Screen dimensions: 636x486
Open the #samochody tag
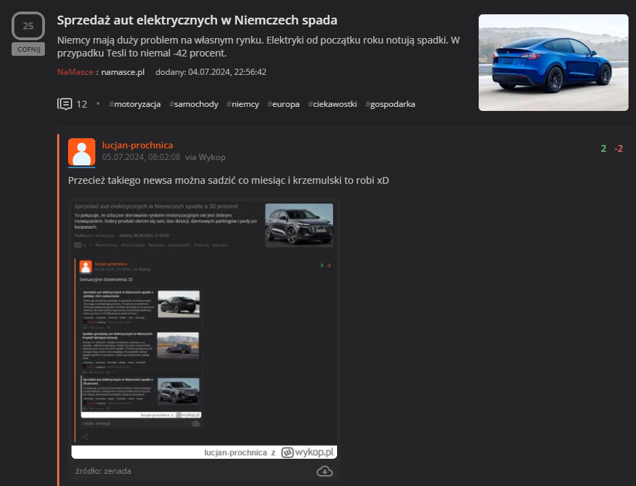[x=193, y=104]
